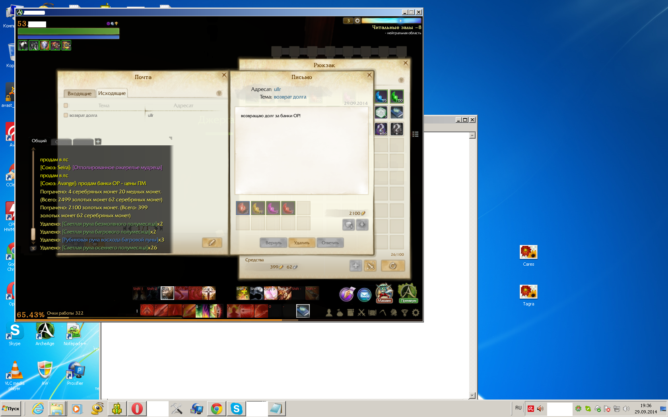Switch to the Исходящие tab
Screen dimensions: 668x417
[112, 93]
